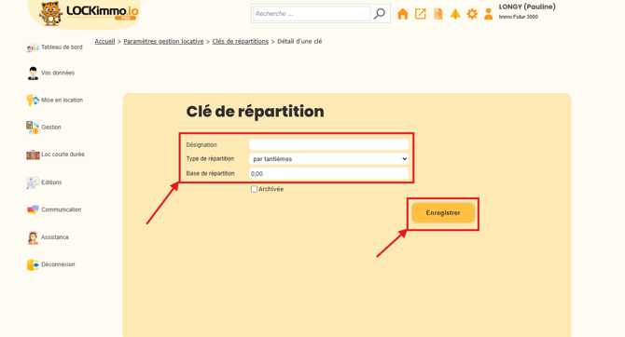Click the LONGY (Pauline) account name
The width and height of the screenshot is (625, 337).
[x=527, y=7]
